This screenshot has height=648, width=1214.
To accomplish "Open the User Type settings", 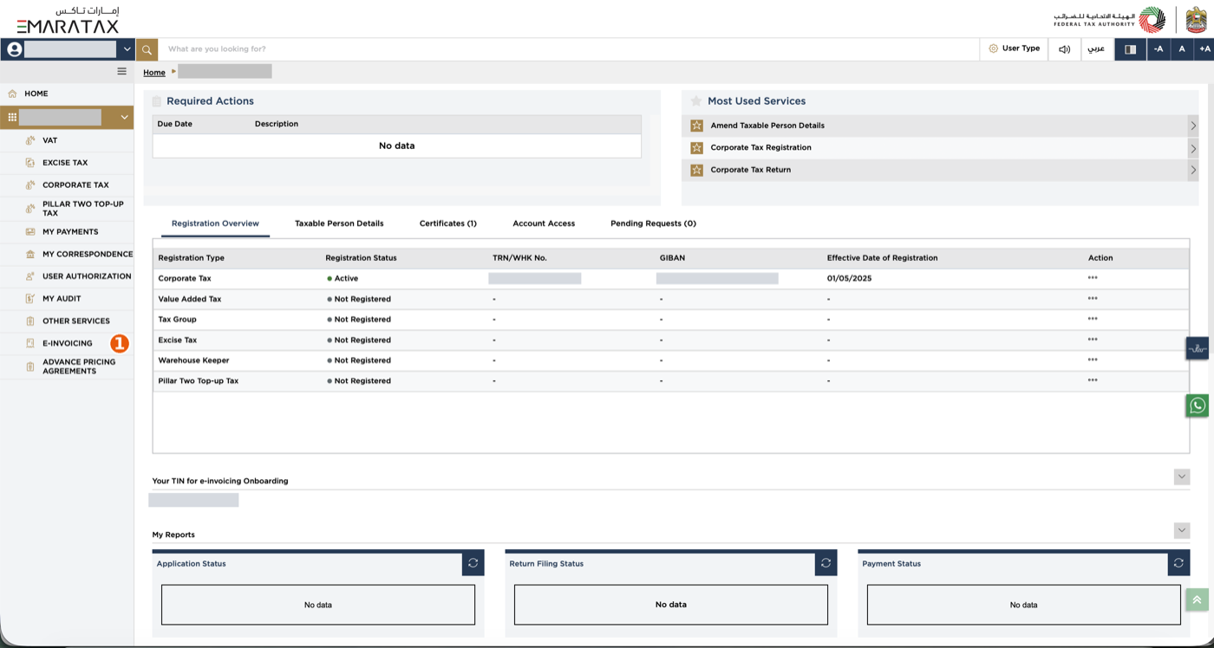I will point(1014,49).
